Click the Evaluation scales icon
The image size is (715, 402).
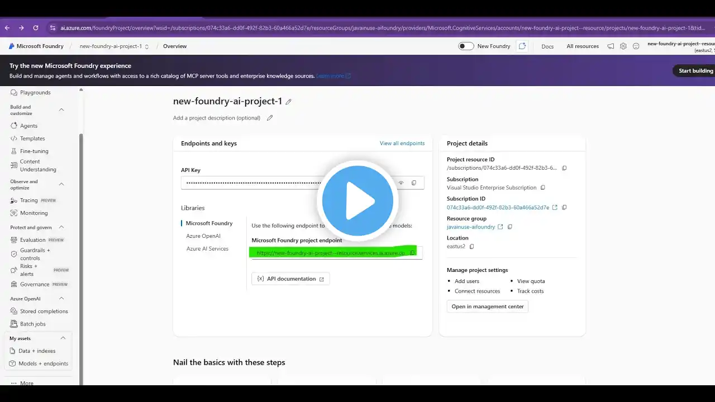(15, 240)
